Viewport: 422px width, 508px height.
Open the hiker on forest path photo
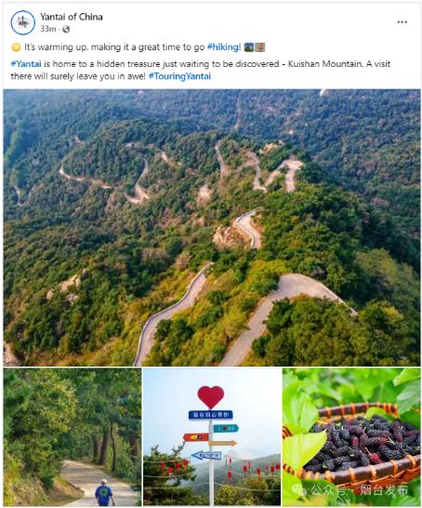[x=73, y=436]
